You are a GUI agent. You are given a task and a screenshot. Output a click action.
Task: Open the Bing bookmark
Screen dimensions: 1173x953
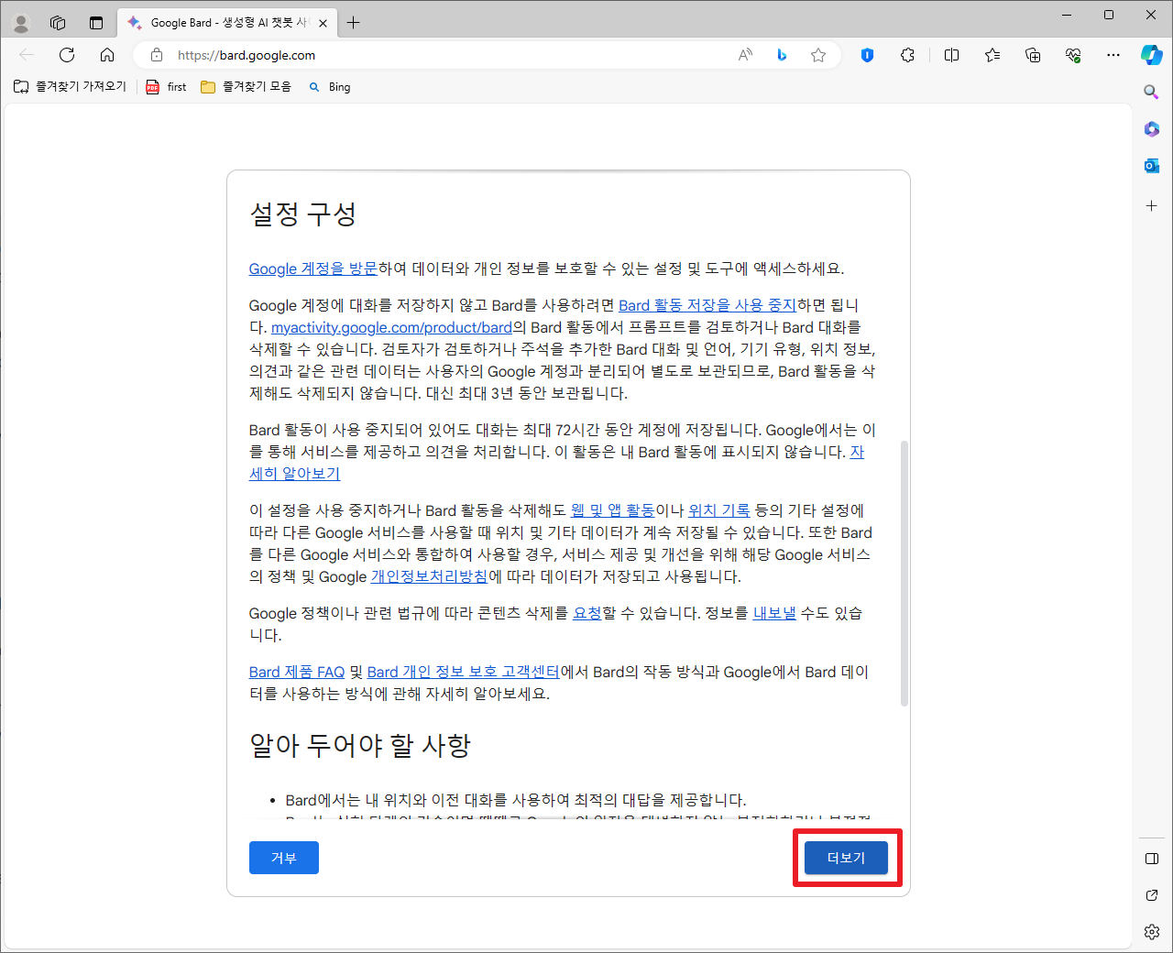point(330,86)
